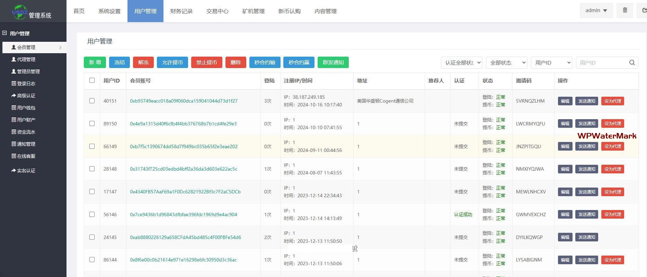The image size is (647, 277).
Task: Check the box for user 40151
Action: (92, 101)
